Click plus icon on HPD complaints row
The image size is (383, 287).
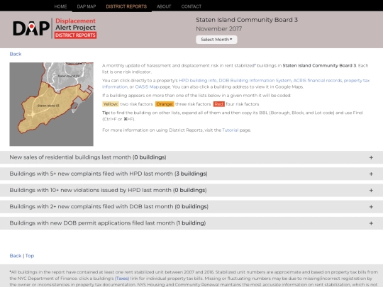[x=371, y=174]
